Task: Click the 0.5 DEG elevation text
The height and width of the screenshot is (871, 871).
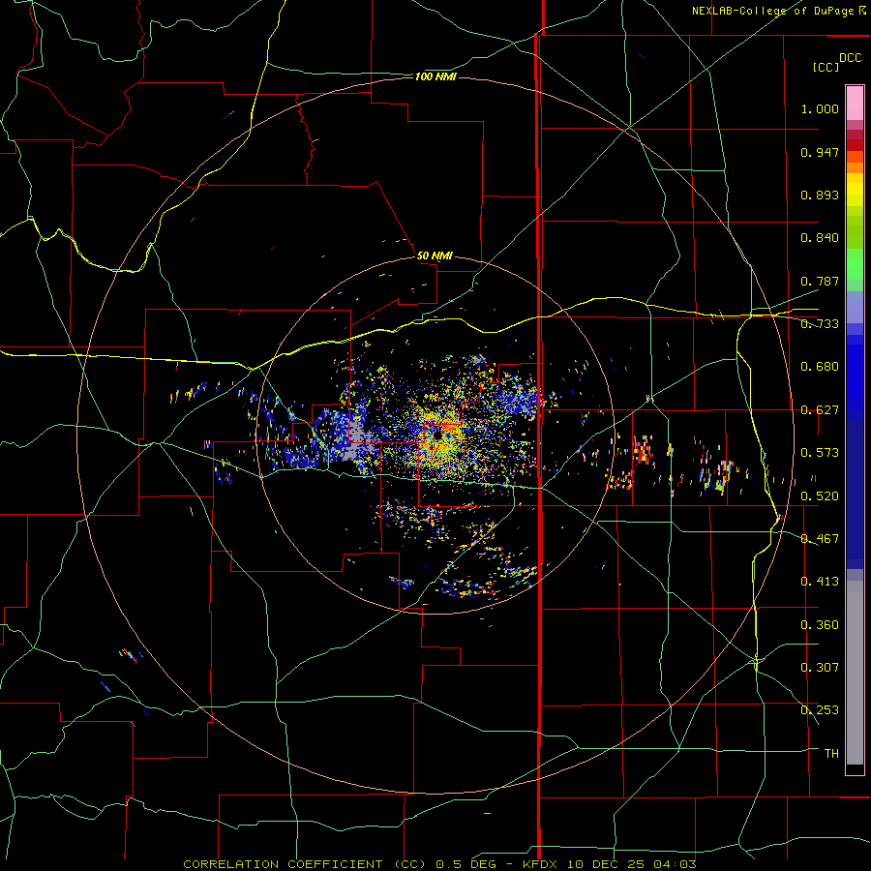Action: [466, 864]
